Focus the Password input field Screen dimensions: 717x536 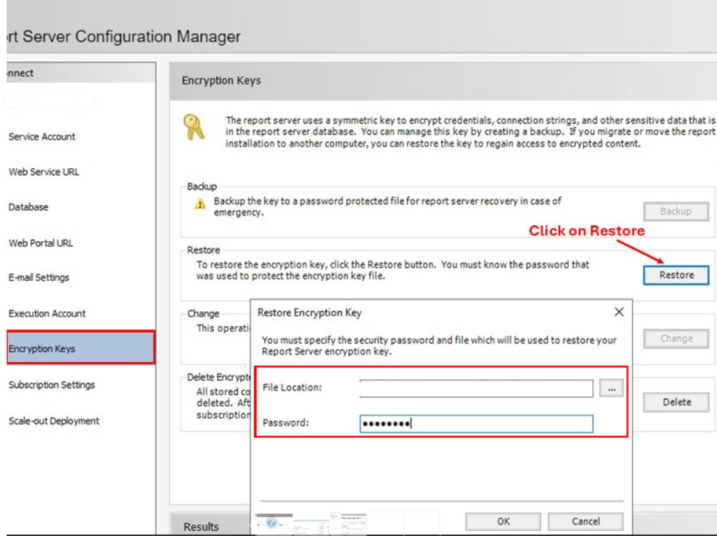click(476, 424)
